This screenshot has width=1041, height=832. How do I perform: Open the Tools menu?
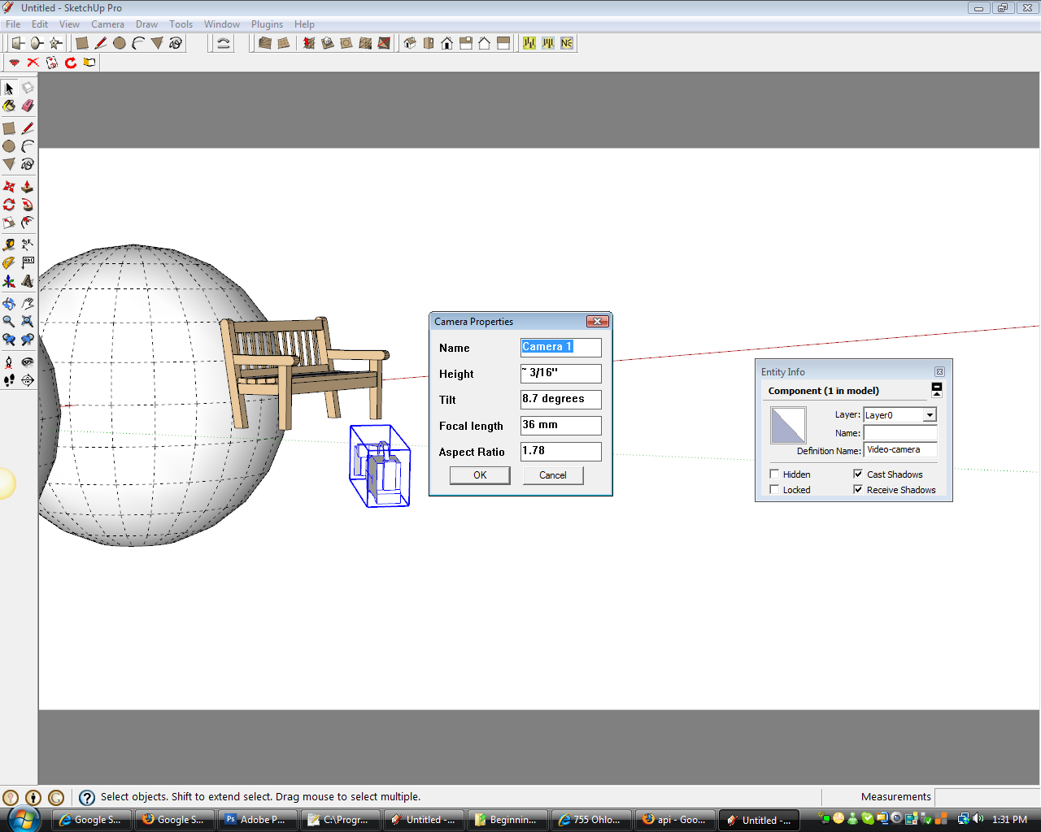(181, 24)
